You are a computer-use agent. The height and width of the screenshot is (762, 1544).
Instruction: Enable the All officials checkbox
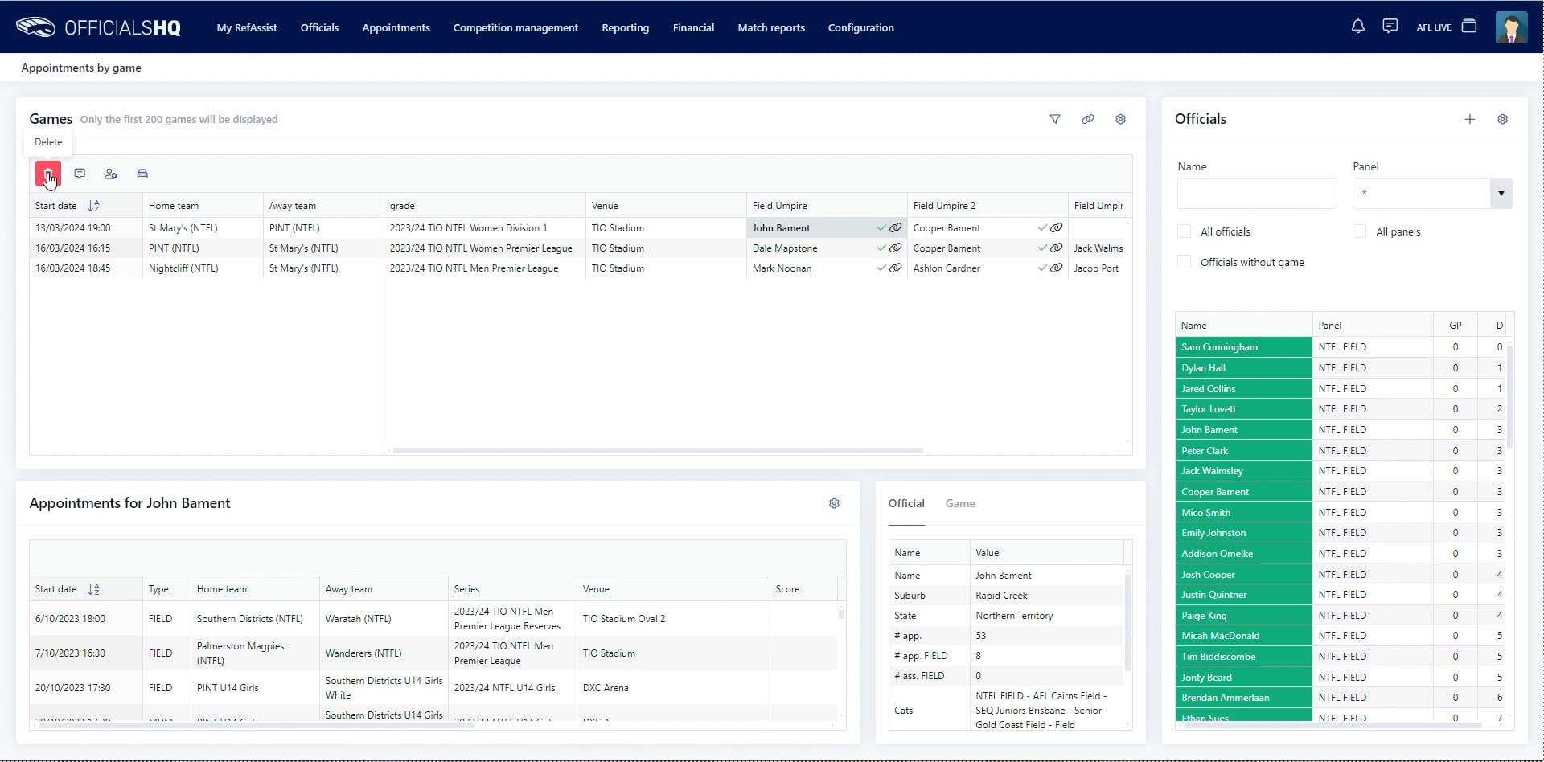point(1184,231)
